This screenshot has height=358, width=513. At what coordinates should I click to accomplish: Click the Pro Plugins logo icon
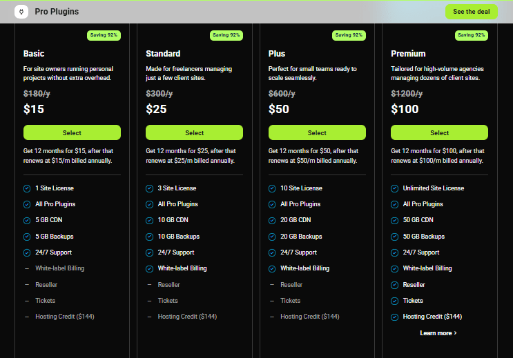pyautogui.click(x=21, y=12)
